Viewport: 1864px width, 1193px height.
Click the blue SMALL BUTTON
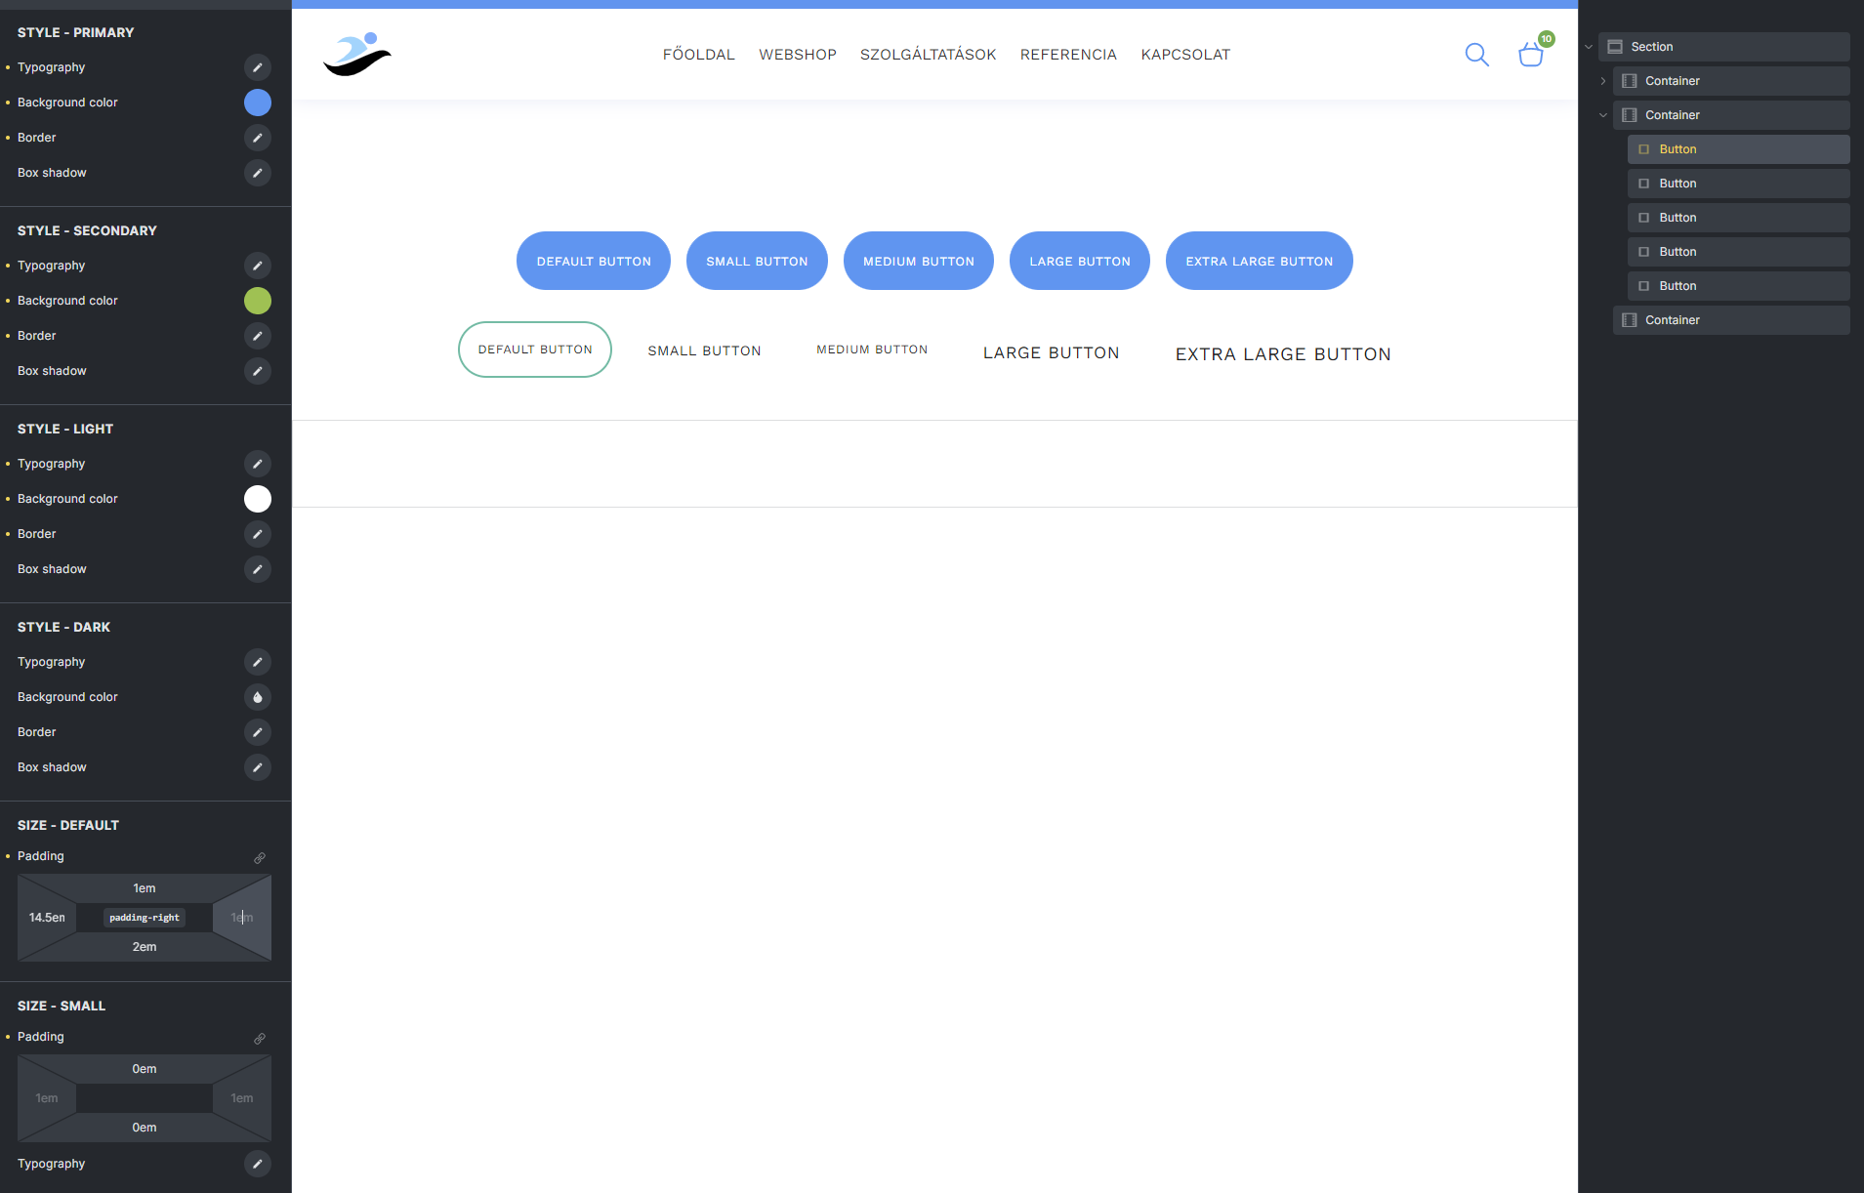(757, 261)
